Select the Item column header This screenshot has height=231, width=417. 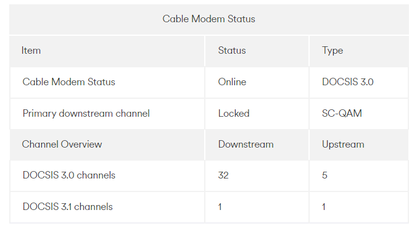tap(31, 50)
